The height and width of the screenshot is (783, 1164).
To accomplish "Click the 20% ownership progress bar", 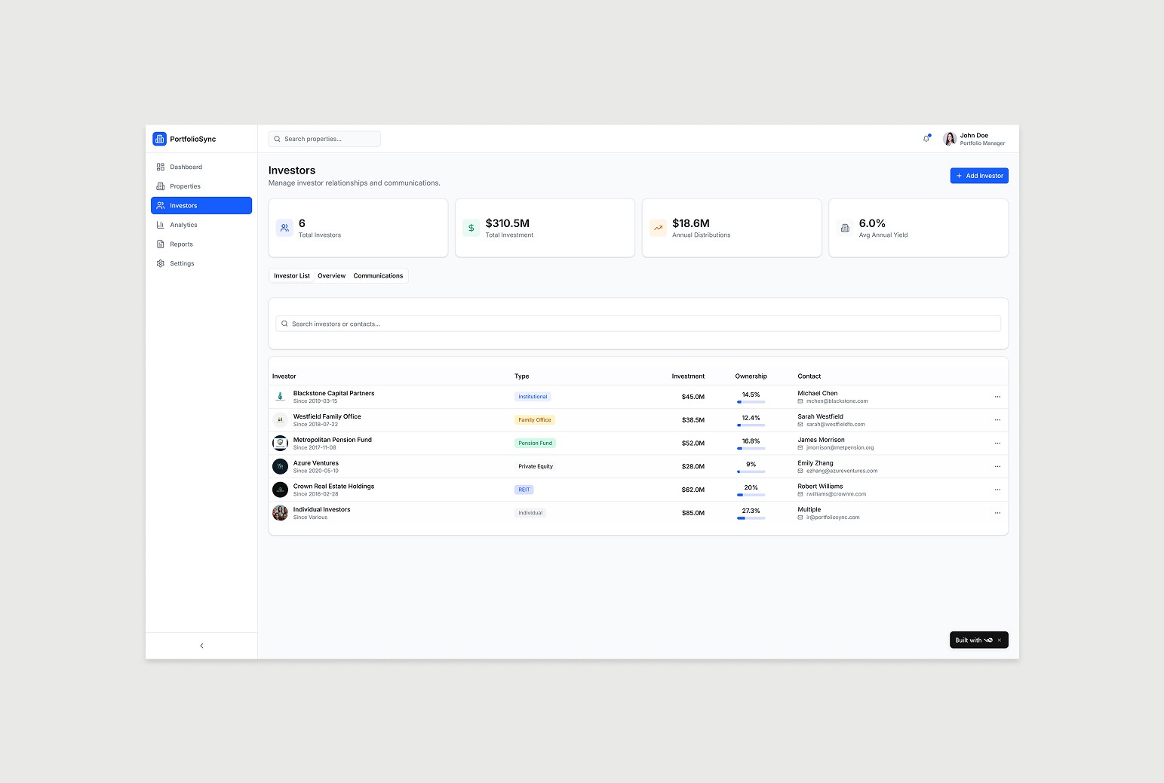I will click(751, 495).
